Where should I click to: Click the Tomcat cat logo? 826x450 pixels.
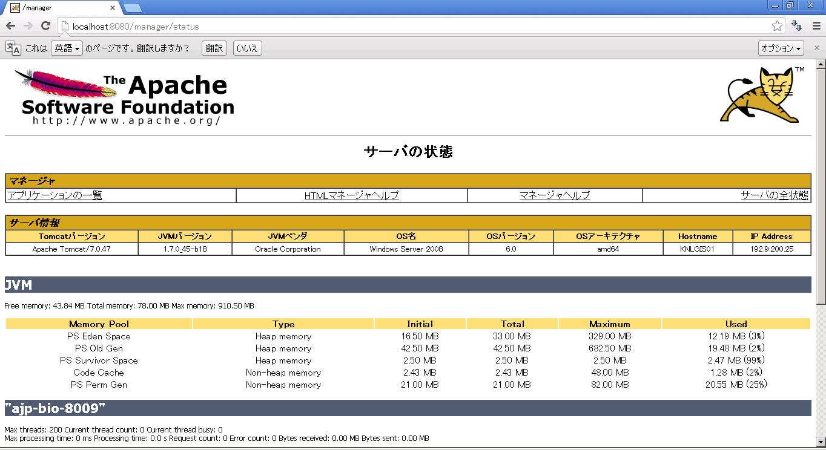(x=758, y=96)
